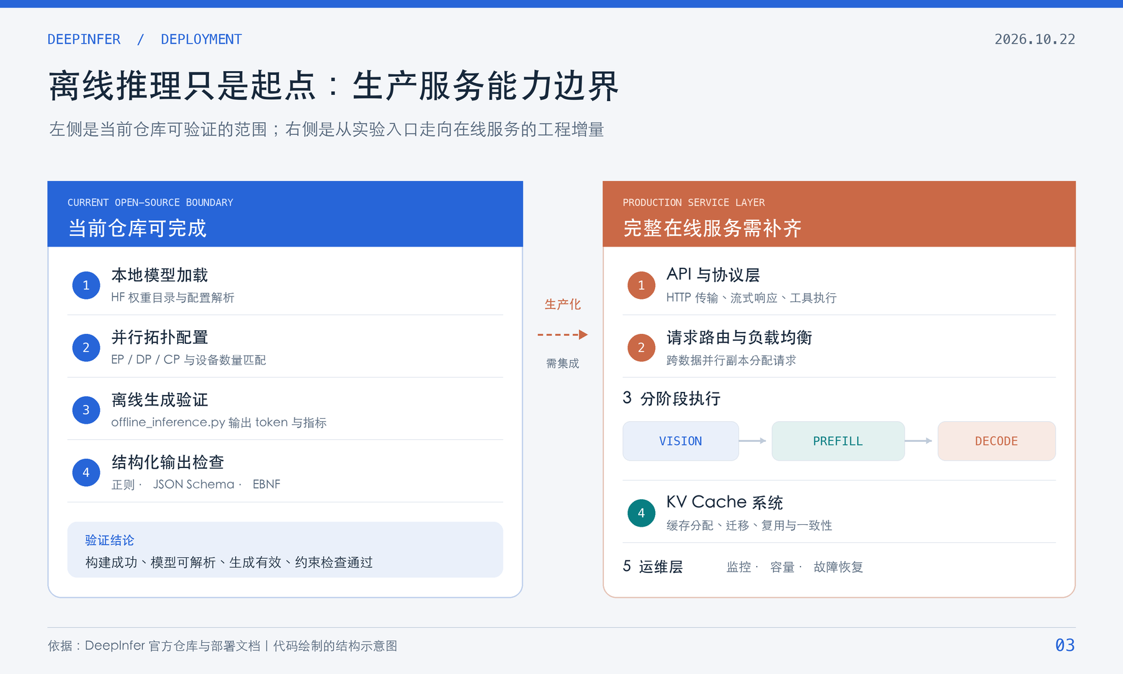Click blue number 1 badge beside 本地模型加载
The image size is (1123, 674).
point(86,285)
